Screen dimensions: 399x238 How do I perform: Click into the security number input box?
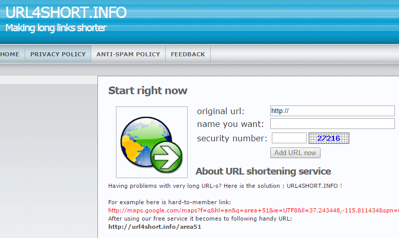tap(289, 138)
